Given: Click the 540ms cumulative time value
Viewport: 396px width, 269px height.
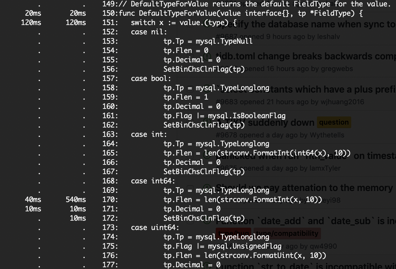Looking at the screenshot, I should tap(76, 200).
